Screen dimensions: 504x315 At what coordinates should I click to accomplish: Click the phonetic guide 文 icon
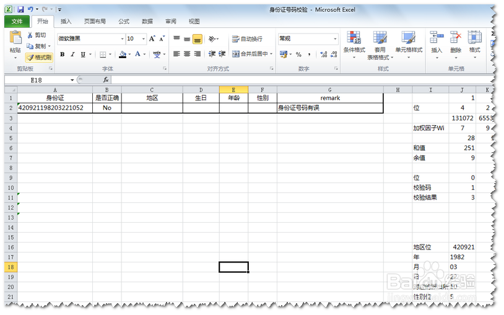(157, 54)
